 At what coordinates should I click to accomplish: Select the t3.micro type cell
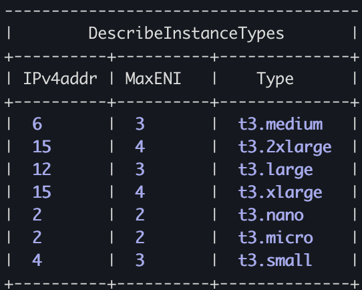[x=276, y=238]
